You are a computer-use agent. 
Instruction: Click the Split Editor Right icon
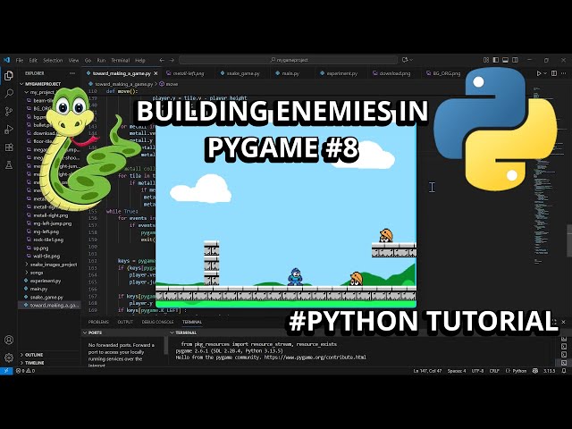pyautogui.click(x=554, y=73)
